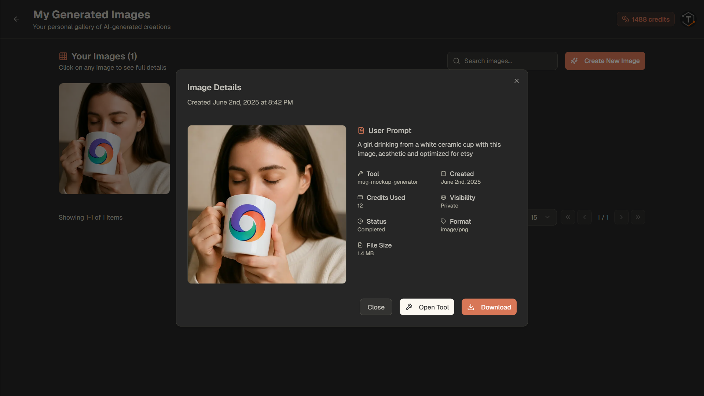
Task: Click the Tool wrench icon
Action: [x=360, y=173]
